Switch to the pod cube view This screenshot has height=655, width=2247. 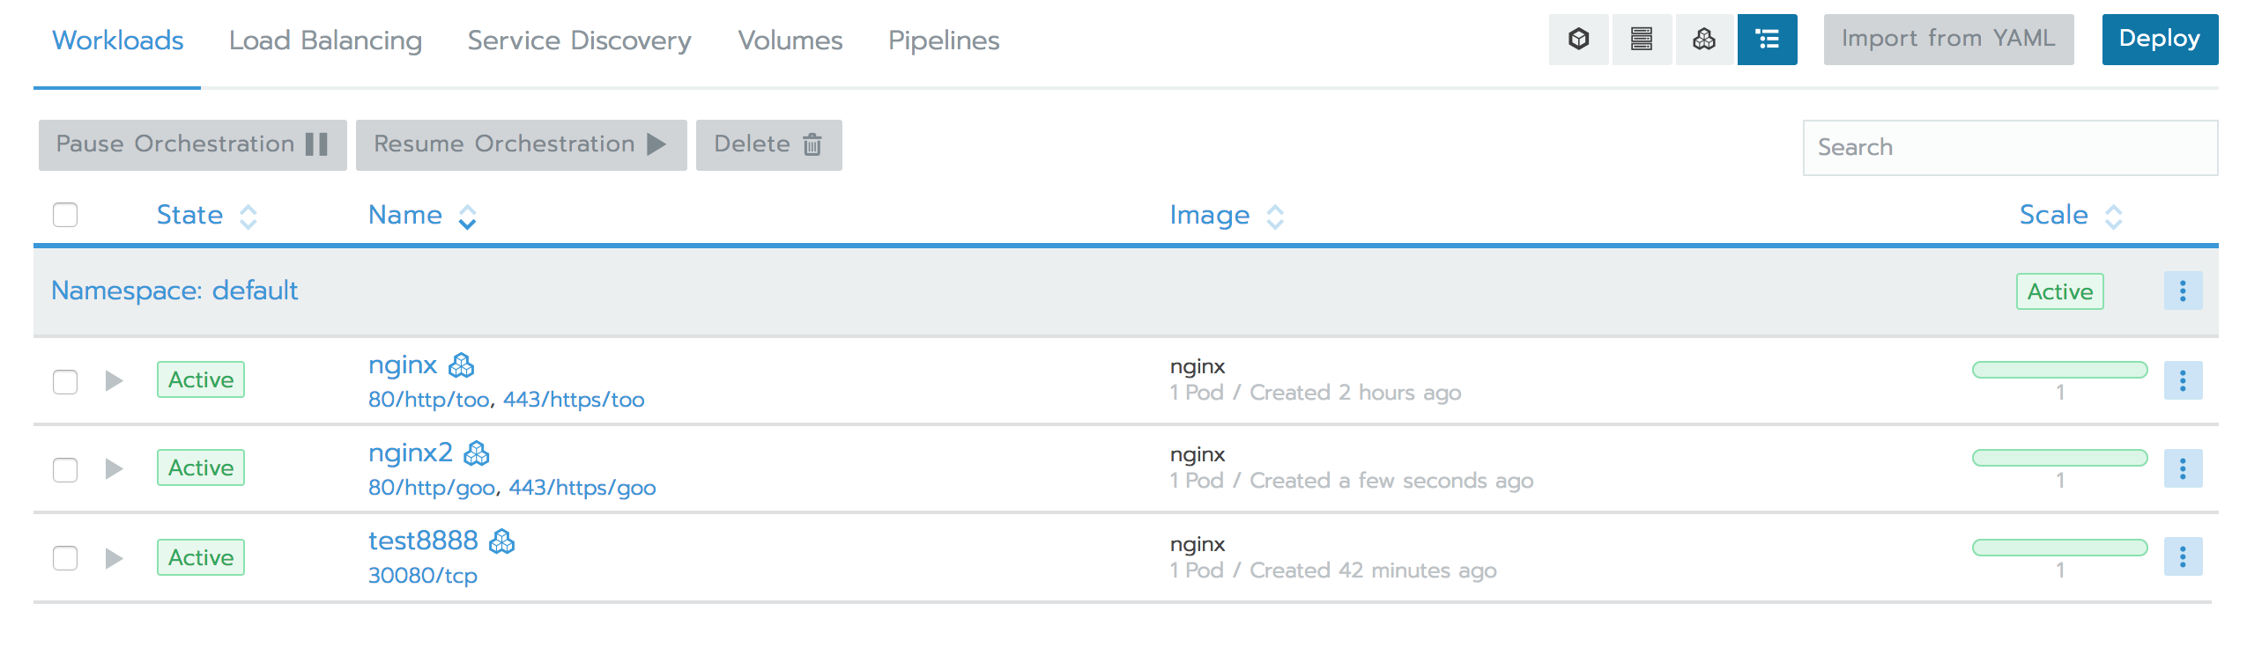pos(1578,39)
